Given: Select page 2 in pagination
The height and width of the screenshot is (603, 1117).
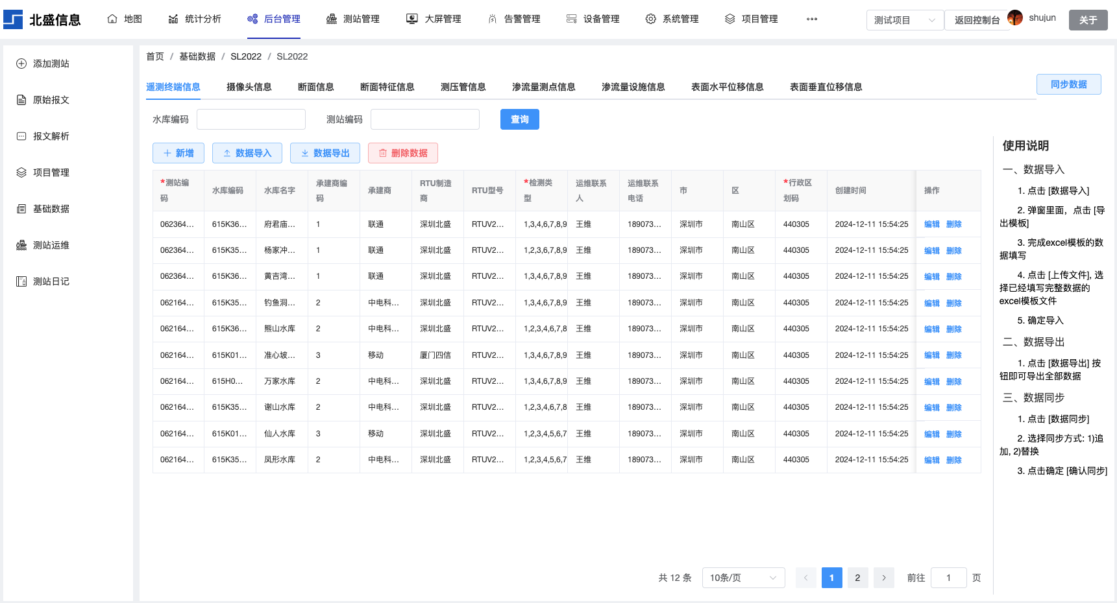Looking at the screenshot, I should (x=857, y=578).
